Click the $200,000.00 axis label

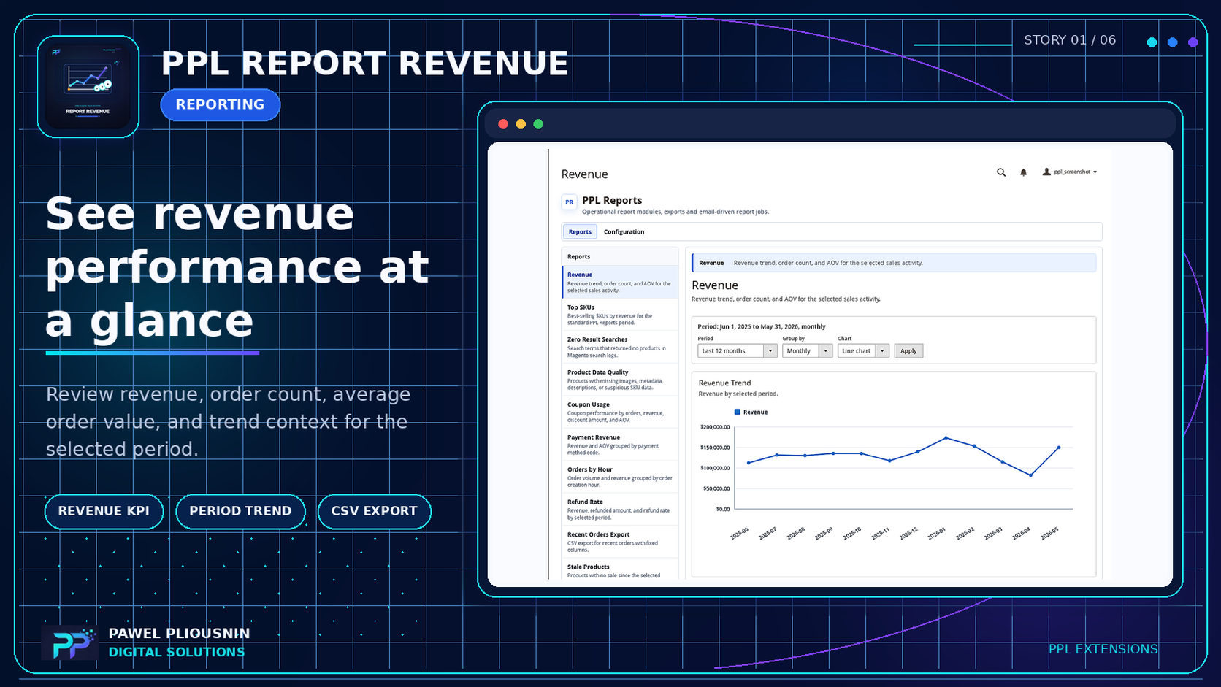tap(715, 427)
